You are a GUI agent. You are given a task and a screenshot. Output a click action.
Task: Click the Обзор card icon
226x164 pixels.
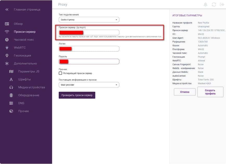click(7, 24)
